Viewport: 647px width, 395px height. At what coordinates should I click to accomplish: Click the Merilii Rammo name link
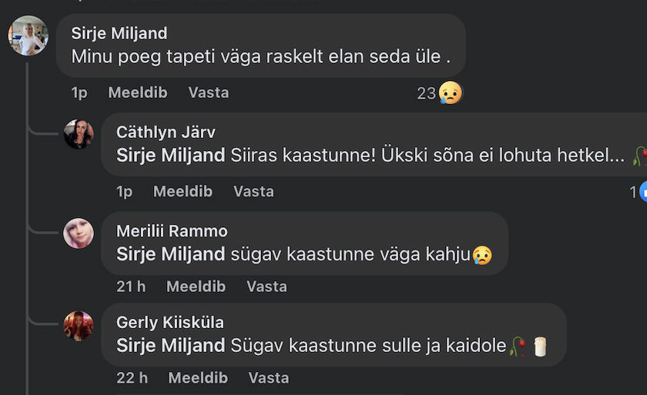click(172, 231)
